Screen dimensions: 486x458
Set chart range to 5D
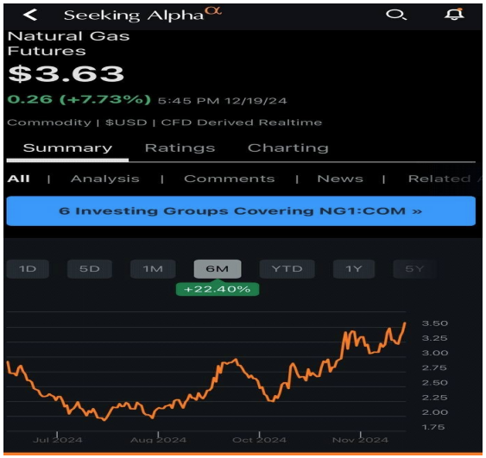[x=90, y=269]
